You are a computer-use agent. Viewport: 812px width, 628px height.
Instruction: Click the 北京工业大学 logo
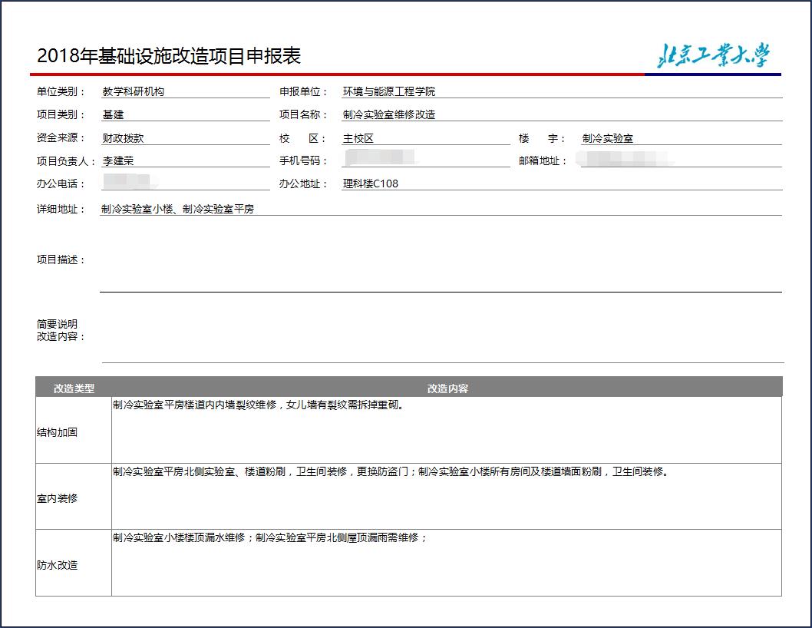(713, 55)
